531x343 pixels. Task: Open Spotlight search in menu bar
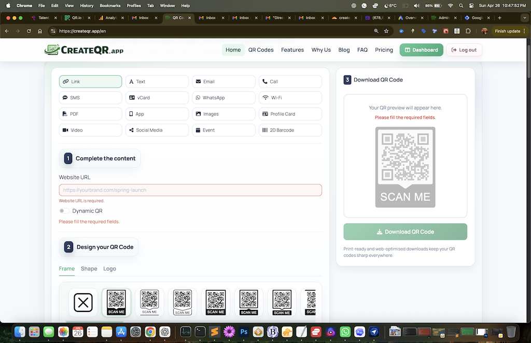pyautogui.click(x=461, y=5)
